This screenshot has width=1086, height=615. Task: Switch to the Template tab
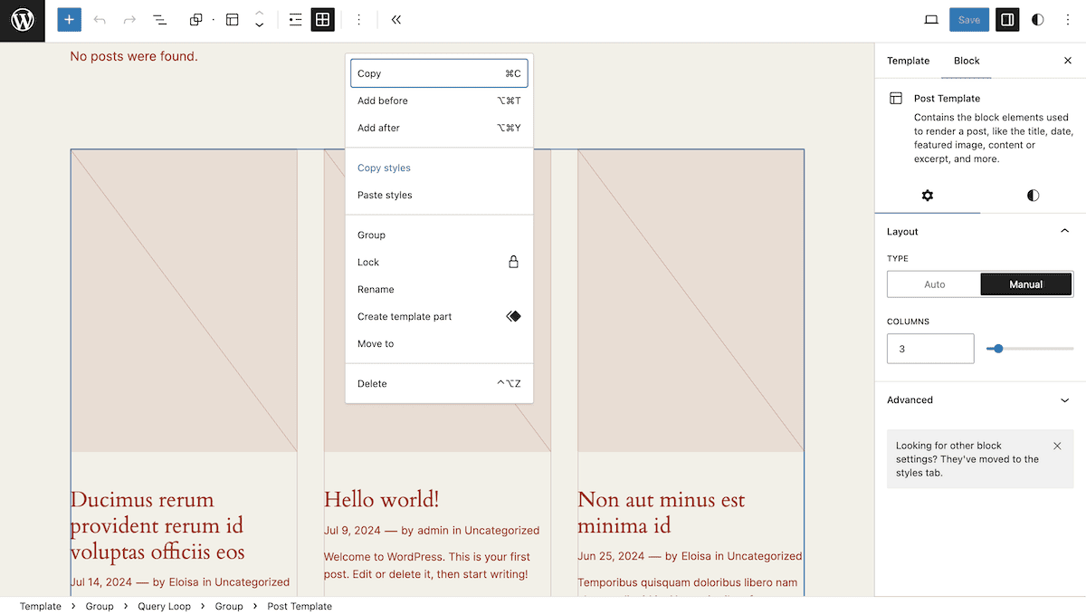pos(908,61)
